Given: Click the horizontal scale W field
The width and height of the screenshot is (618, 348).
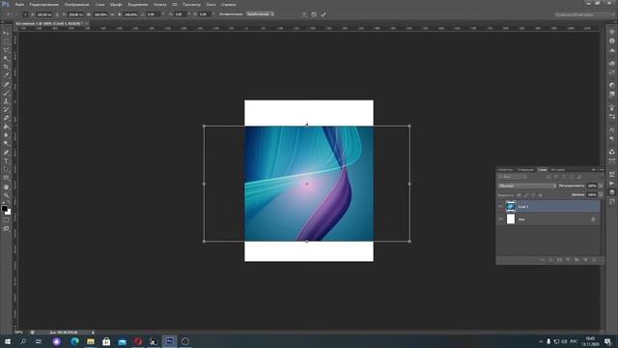Looking at the screenshot, I should coord(100,14).
